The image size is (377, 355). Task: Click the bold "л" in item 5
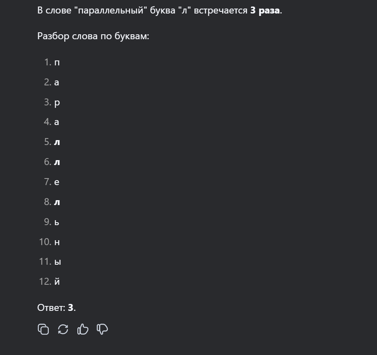click(x=57, y=142)
